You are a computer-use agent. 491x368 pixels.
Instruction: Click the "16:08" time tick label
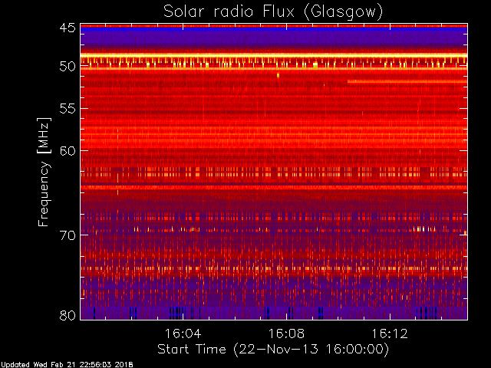pyautogui.click(x=286, y=333)
